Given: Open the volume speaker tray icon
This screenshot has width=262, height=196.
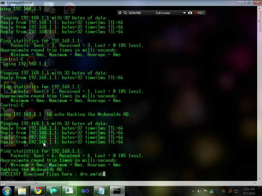Looking at the screenshot, I should tap(199, 191).
